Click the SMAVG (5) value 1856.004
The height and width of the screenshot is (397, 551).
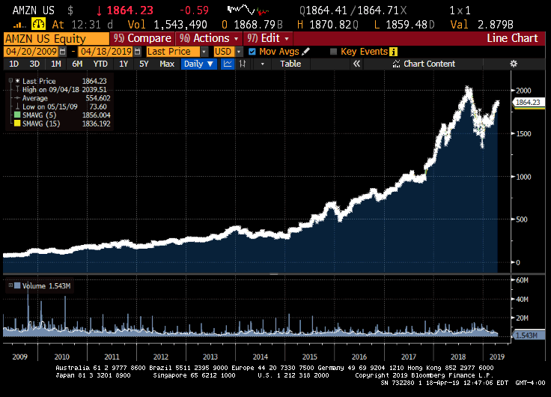tap(96, 115)
